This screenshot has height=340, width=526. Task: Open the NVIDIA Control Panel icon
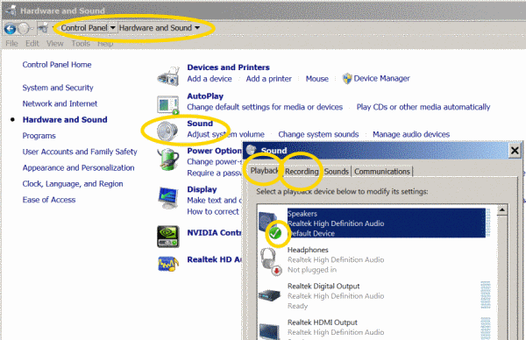pyautogui.click(x=168, y=237)
